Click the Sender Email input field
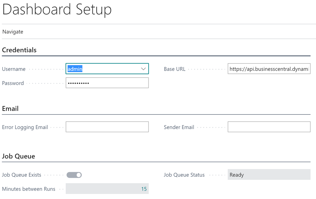Screen dimensions: 316x199 pos(269,127)
